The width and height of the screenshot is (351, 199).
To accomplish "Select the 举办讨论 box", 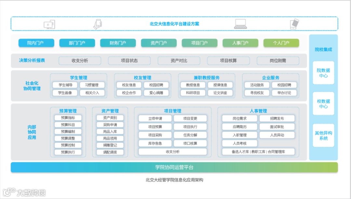I will [284, 93].
